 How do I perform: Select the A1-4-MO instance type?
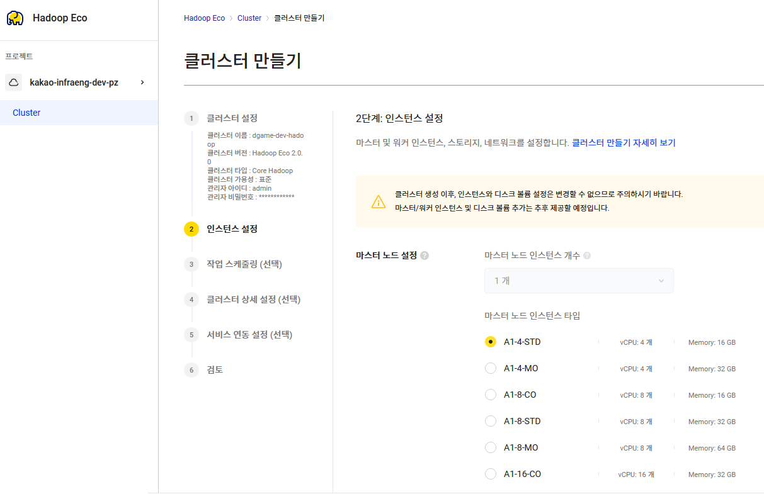(x=491, y=368)
